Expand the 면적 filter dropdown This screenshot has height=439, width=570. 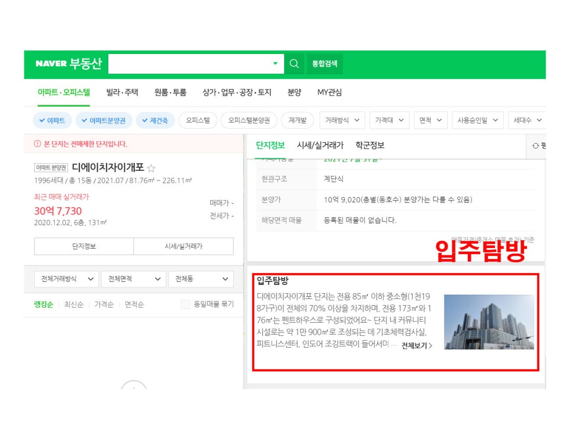pos(431,120)
